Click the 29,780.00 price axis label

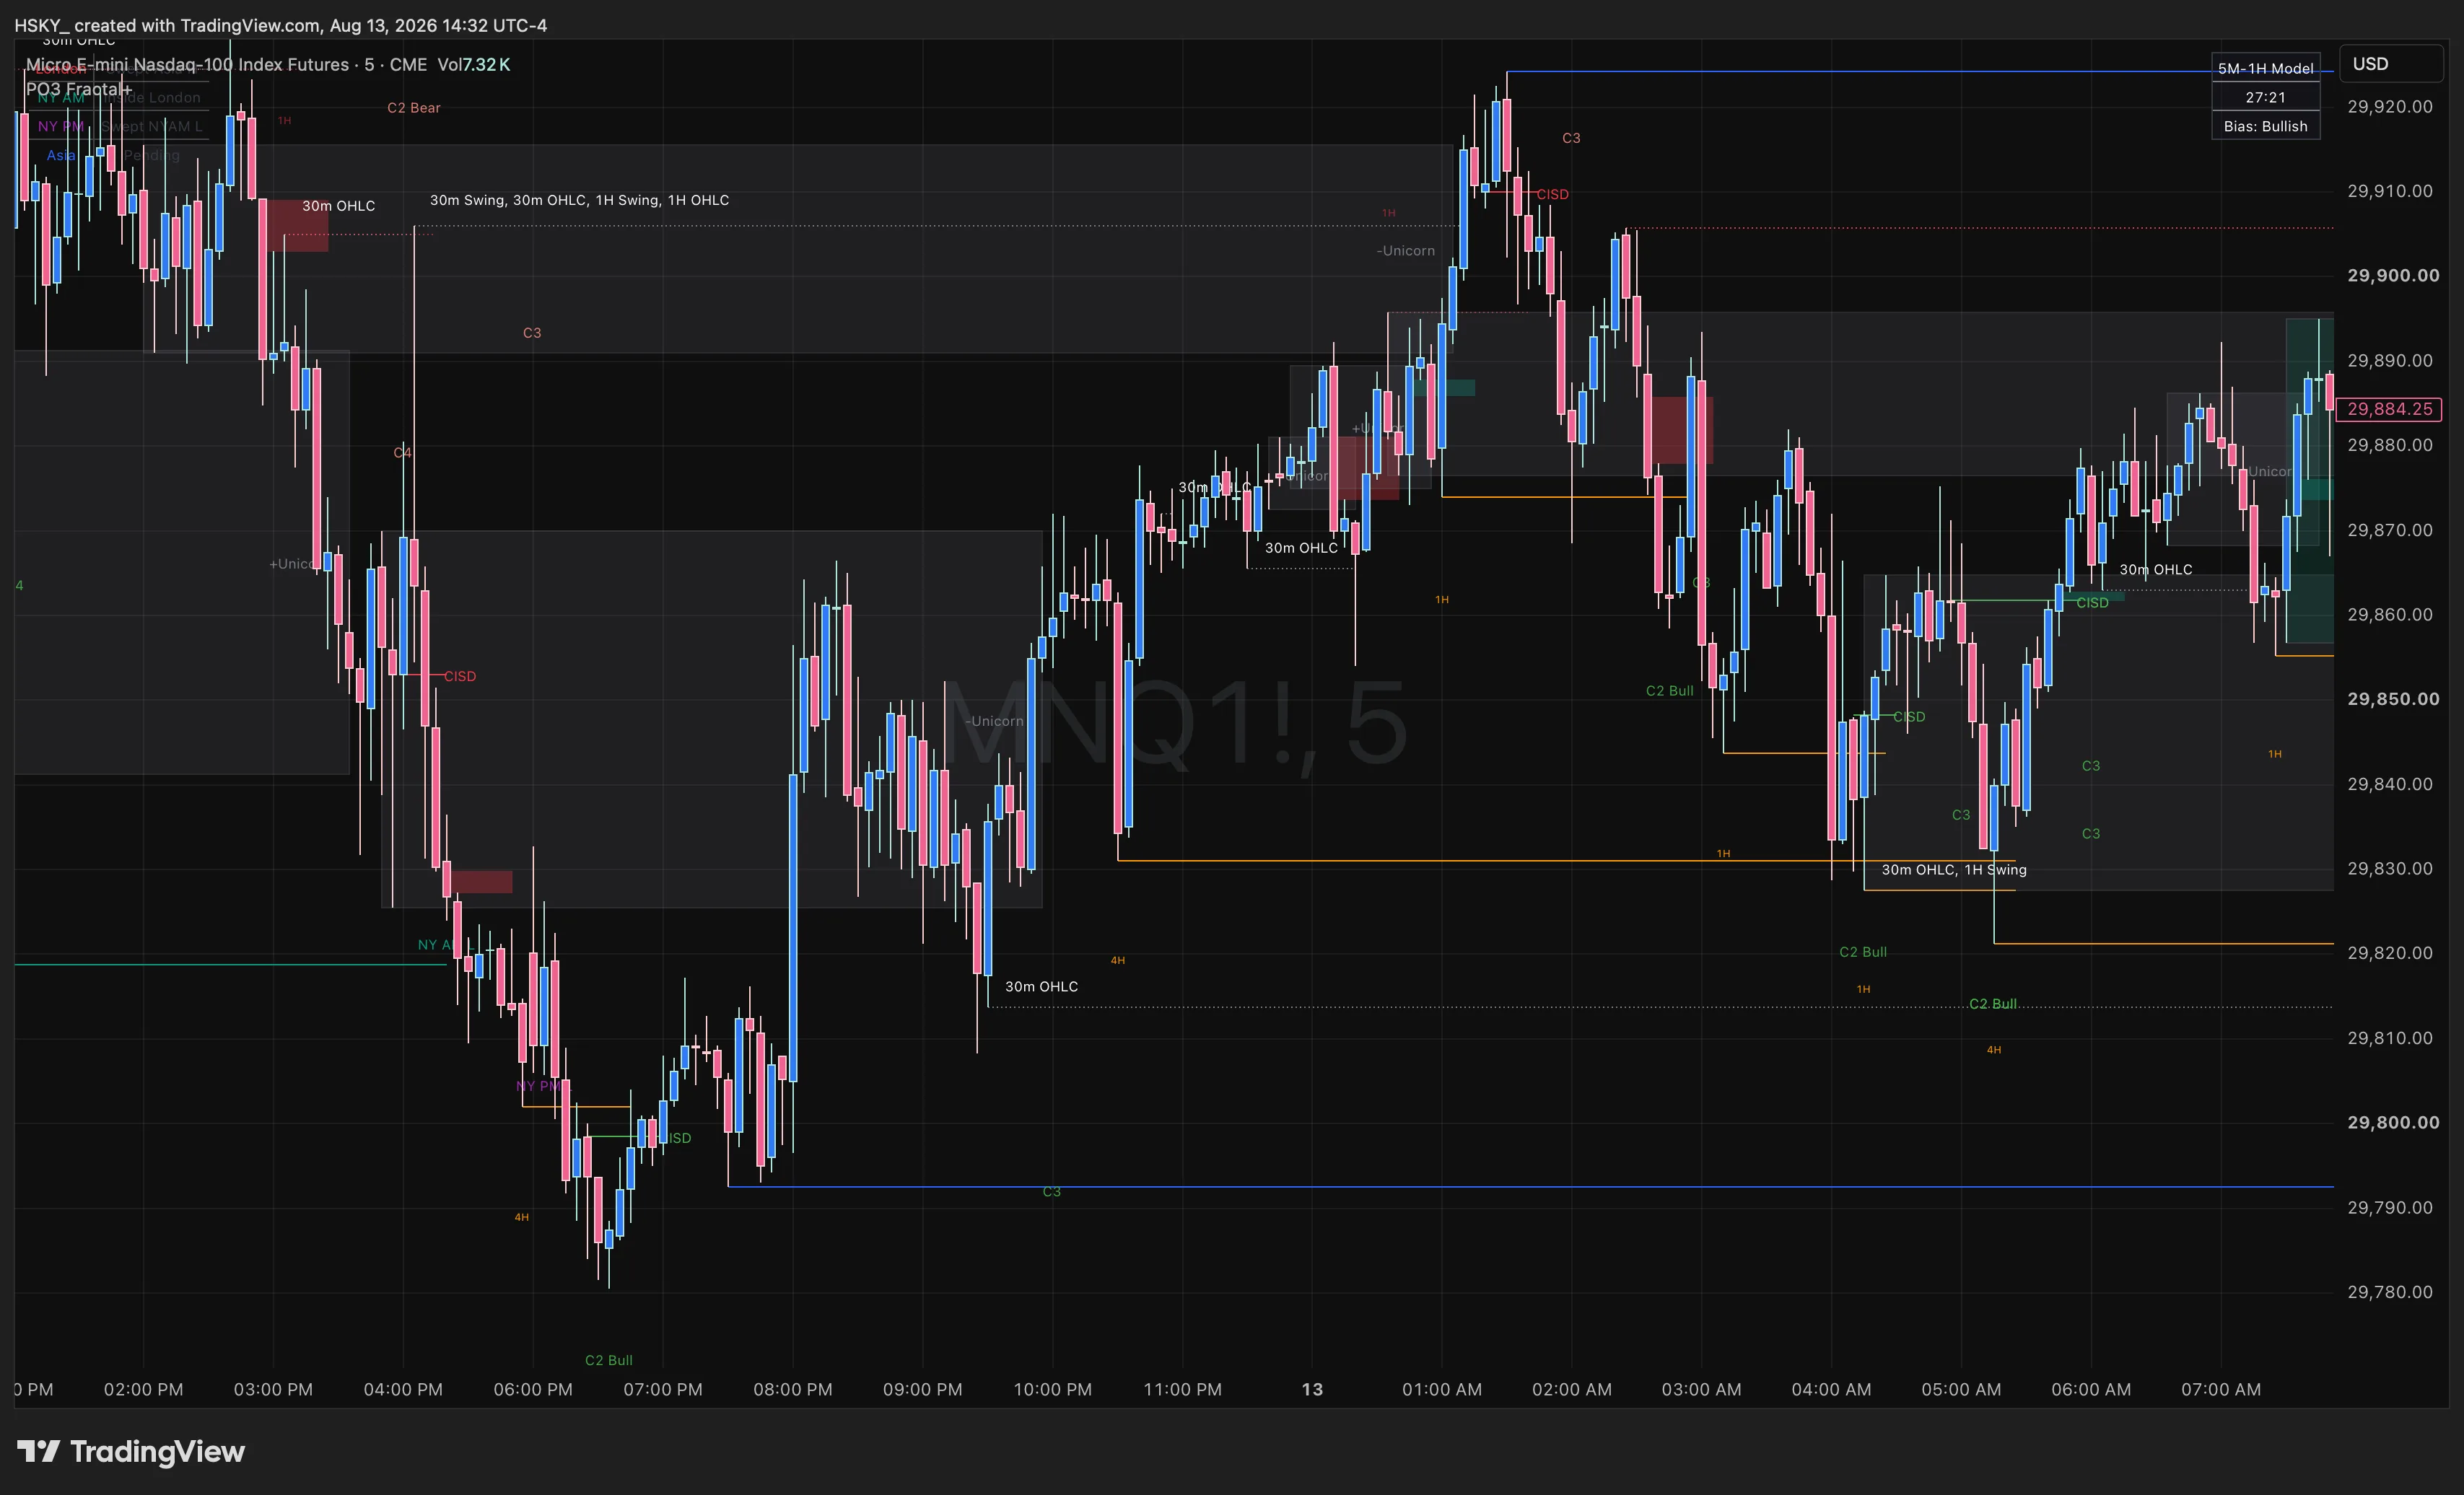tap(2390, 1292)
